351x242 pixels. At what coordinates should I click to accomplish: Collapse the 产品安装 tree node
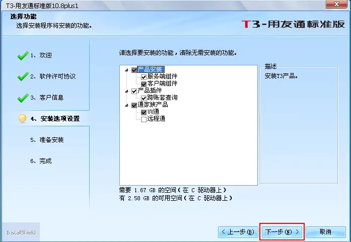[x=127, y=70]
